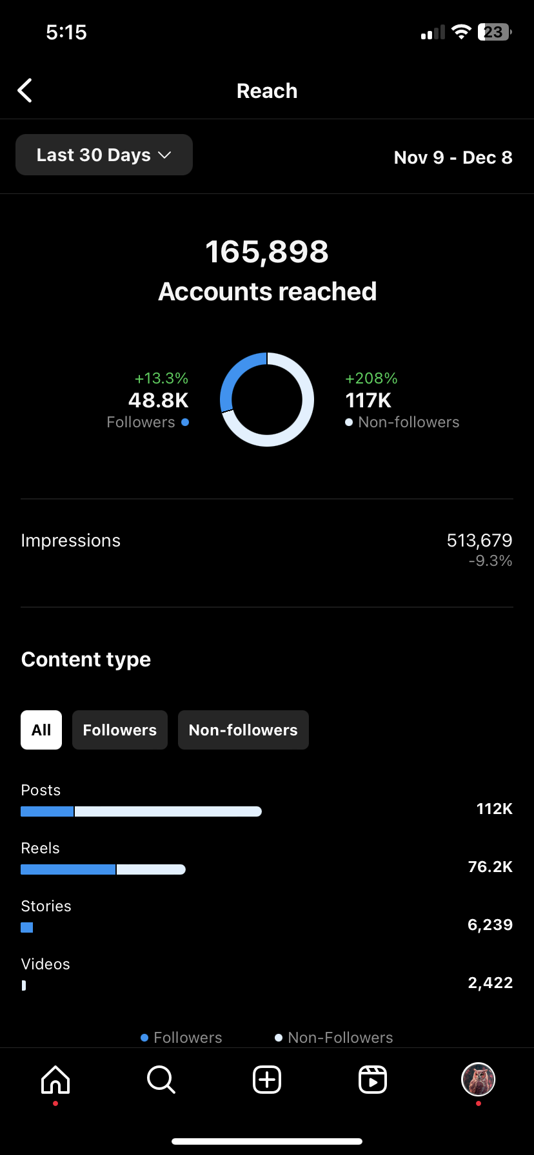Tap the battery status icon
Viewport: 534px width, 1155px height.
(495, 32)
